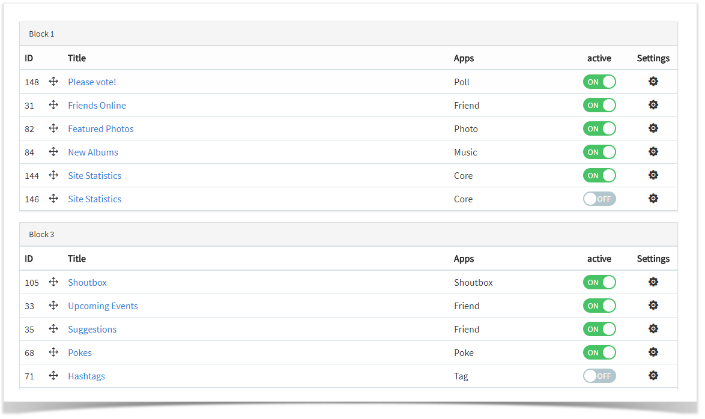Viewport: 705px width, 419px height.
Task: Open the Friends Online link
Action: [x=97, y=105]
